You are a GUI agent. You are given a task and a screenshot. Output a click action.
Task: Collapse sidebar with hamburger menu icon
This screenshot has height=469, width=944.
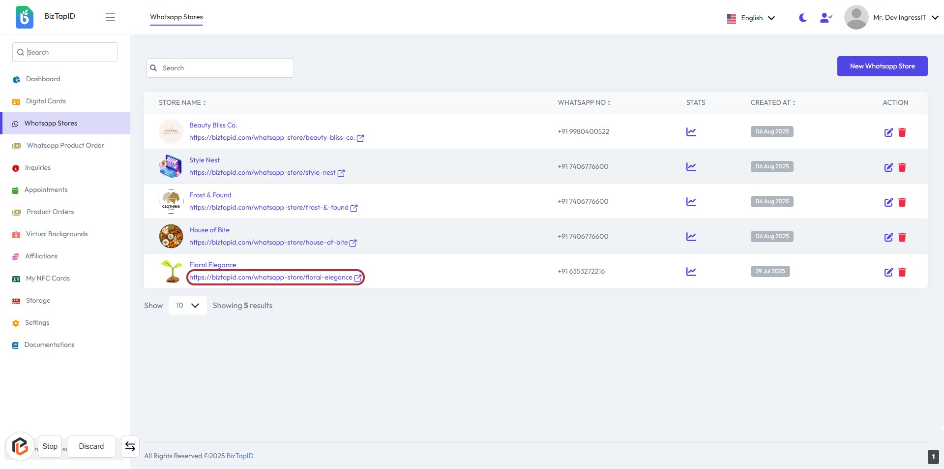point(110,17)
